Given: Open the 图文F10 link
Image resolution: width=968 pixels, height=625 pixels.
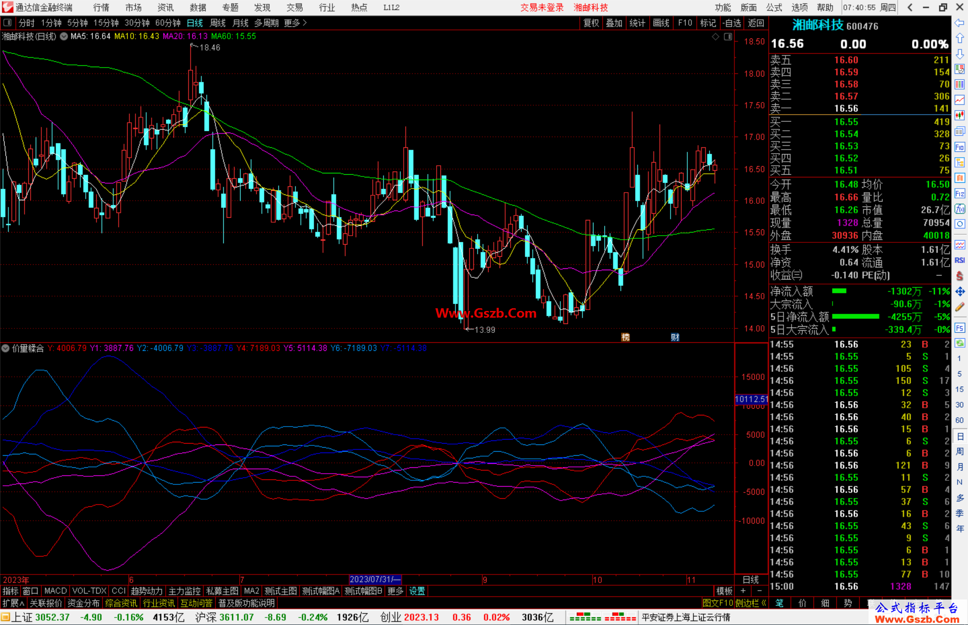Looking at the screenshot, I should pos(717,603).
